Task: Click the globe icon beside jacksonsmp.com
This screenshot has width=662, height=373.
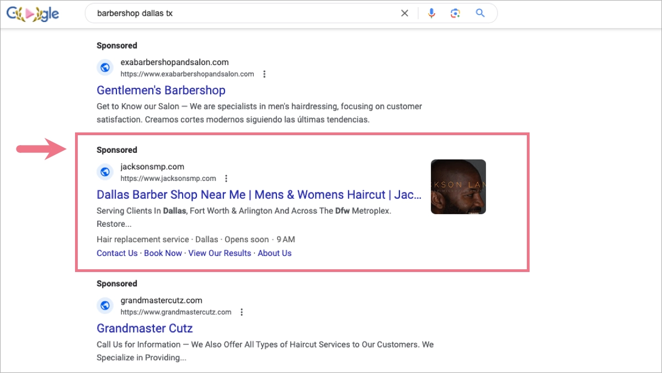Action: point(105,172)
